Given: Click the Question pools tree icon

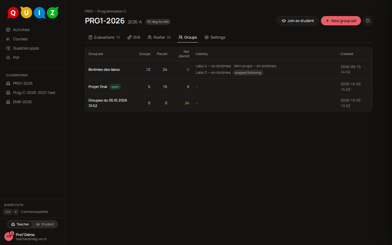Looking at the screenshot, I should [8, 48].
